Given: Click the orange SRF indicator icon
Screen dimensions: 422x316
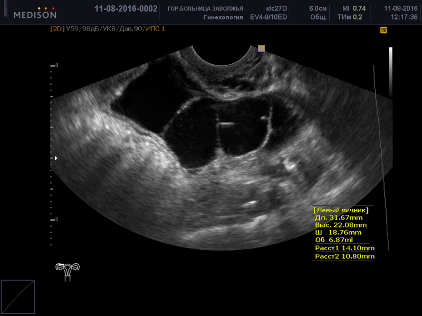Looking at the screenshot, I should 383,30.
